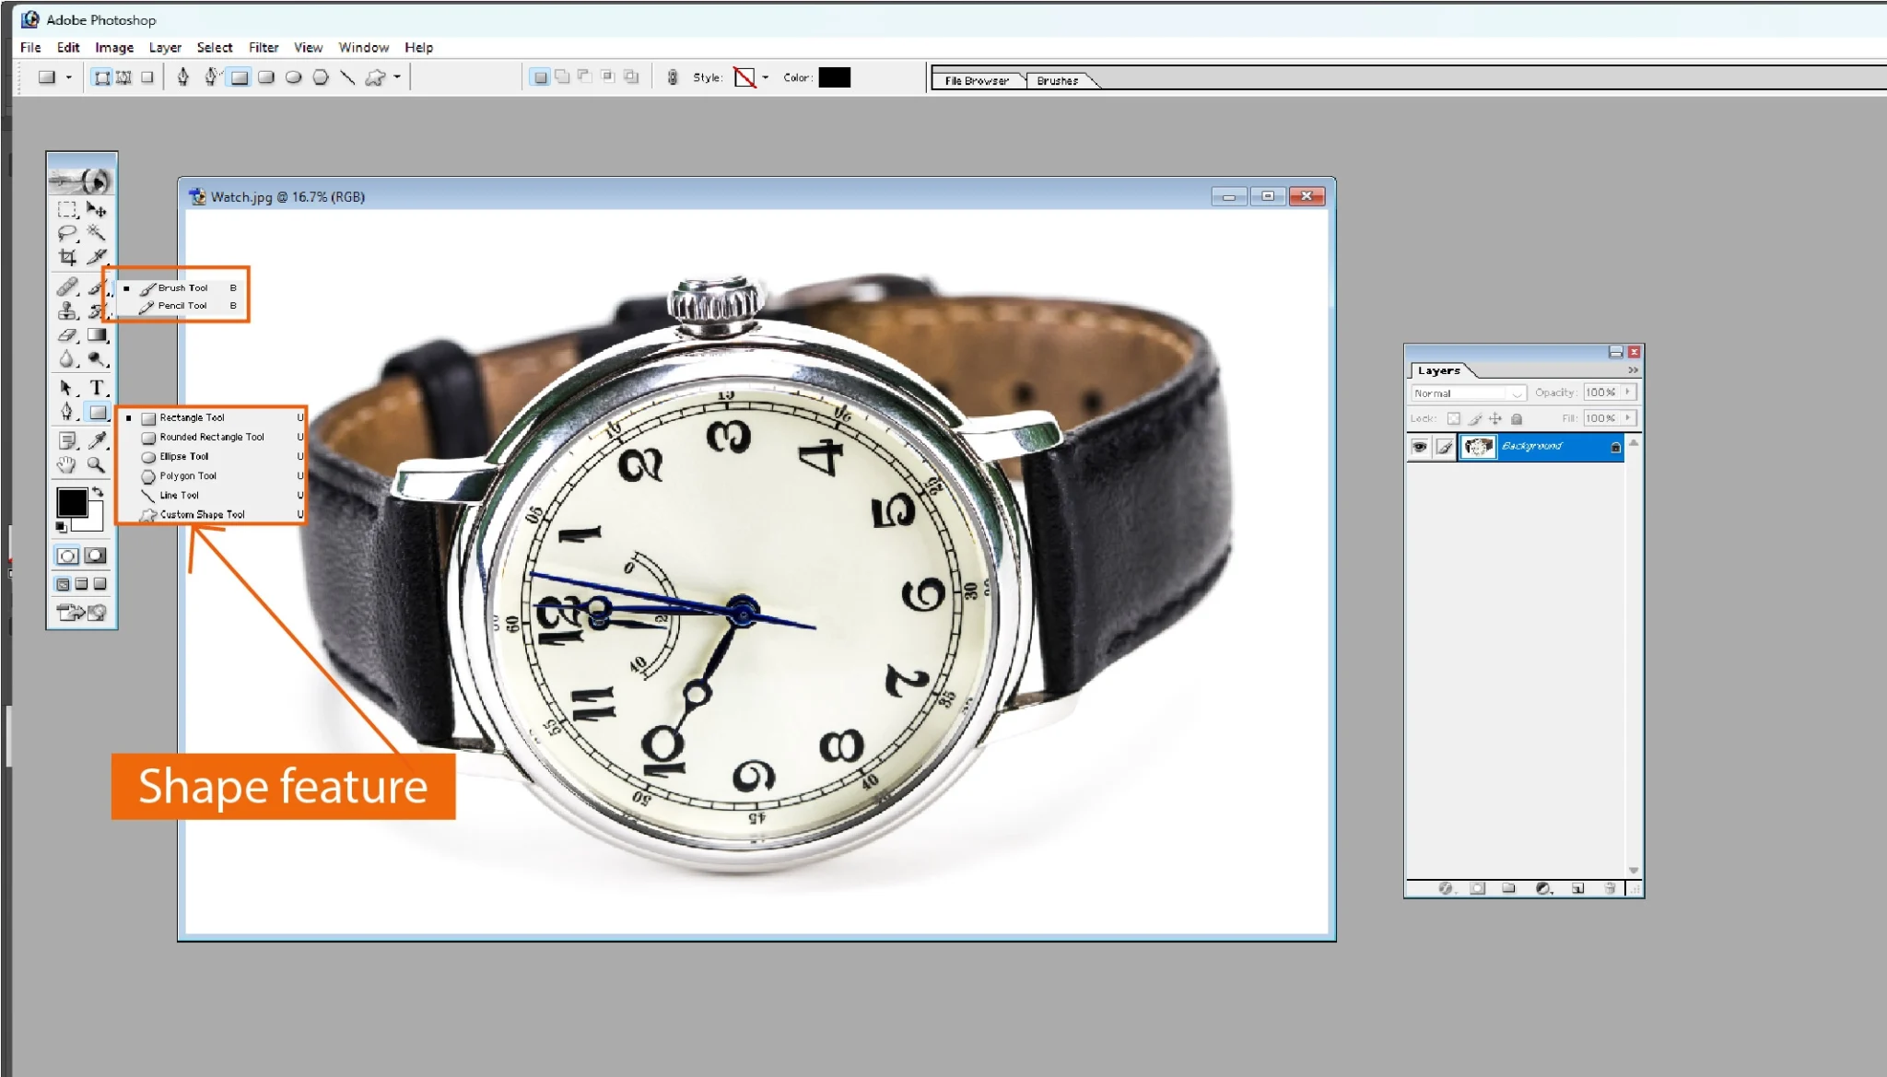Add layer style in Layers panel
1887x1077 pixels.
pos(1446,888)
